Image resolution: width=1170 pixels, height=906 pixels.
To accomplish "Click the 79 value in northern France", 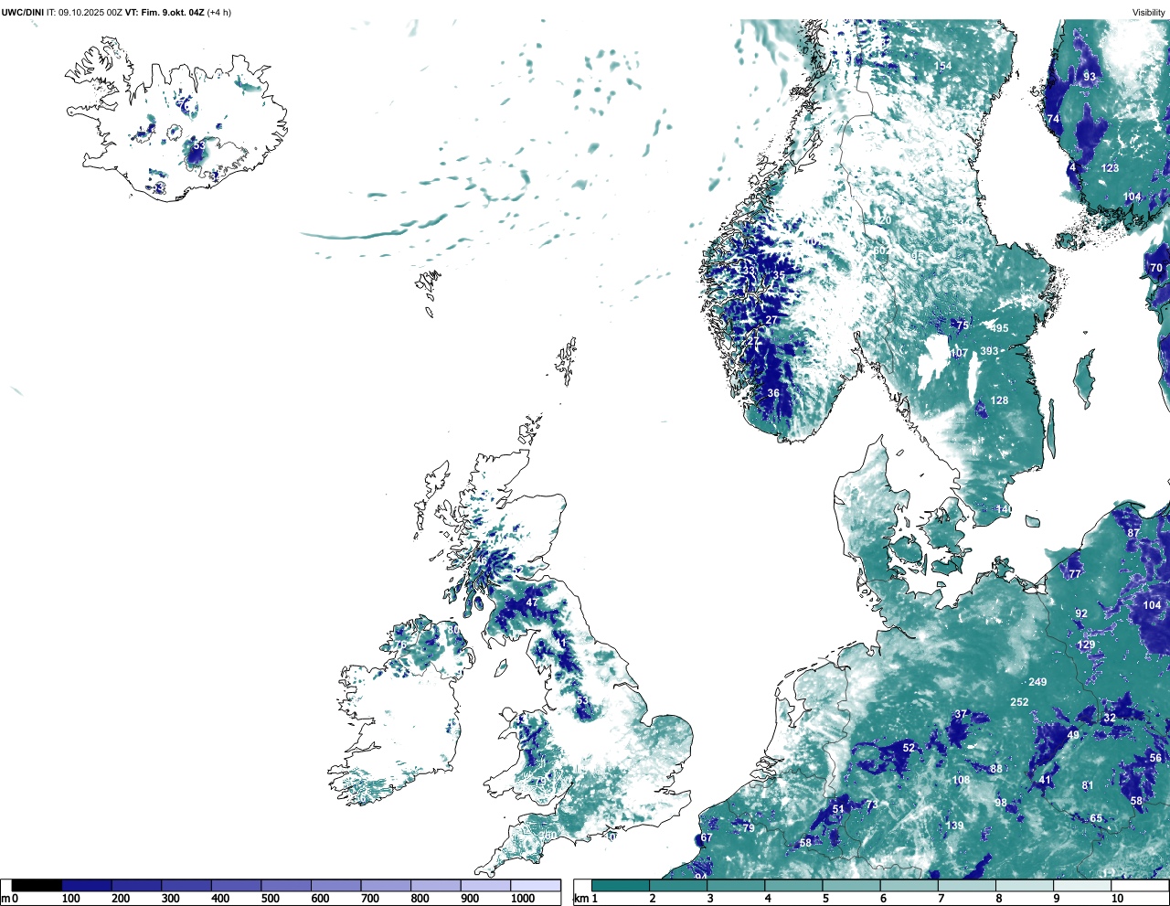I will coord(749,827).
